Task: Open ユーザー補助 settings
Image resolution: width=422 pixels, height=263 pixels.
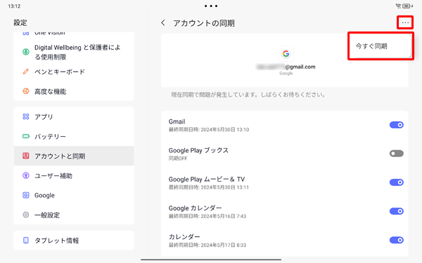Action: (x=74, y=176)
